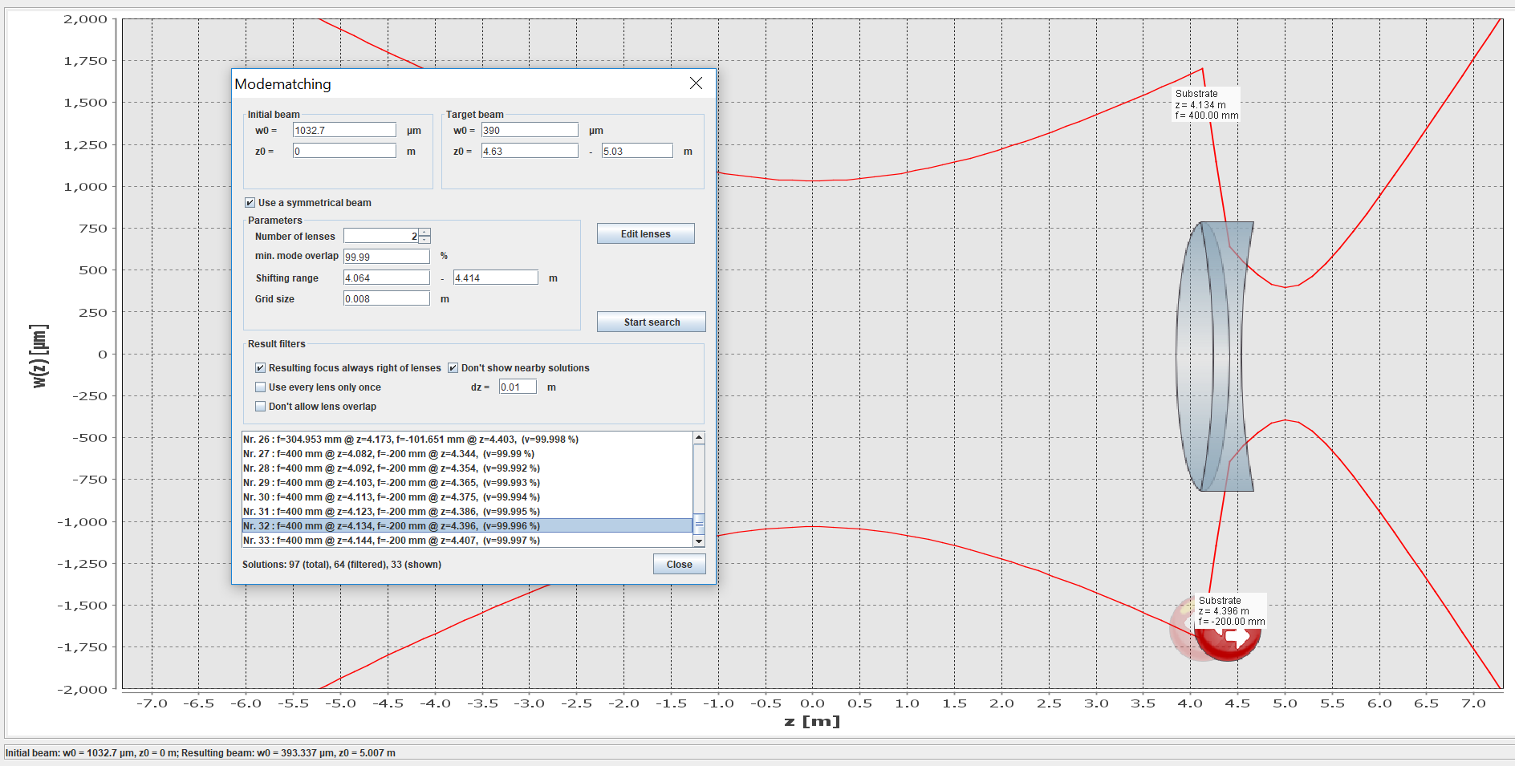Click the results list scroll-down arrow

(x=699, y=541)
